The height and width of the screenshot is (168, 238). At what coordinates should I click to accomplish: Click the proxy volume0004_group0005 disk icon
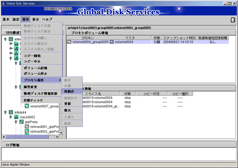(x=69, y=42)
